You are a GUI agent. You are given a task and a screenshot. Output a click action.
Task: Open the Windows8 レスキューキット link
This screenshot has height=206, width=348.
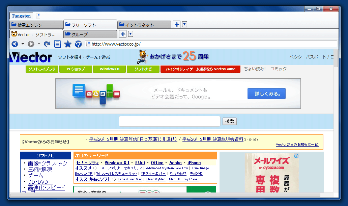pyautogui.click(x=117, y=174)
